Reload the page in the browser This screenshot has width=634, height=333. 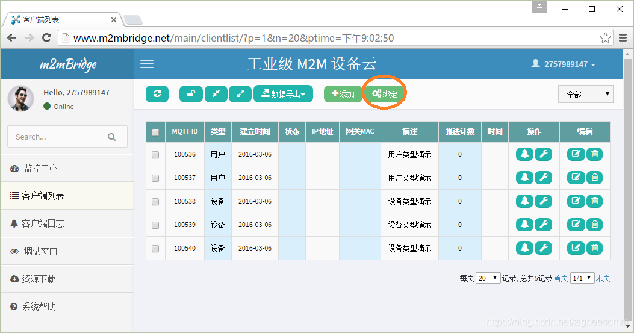(47, 37)
